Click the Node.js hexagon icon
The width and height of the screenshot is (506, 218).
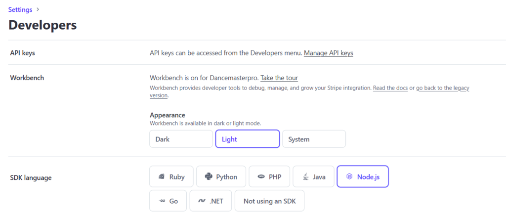349,176
